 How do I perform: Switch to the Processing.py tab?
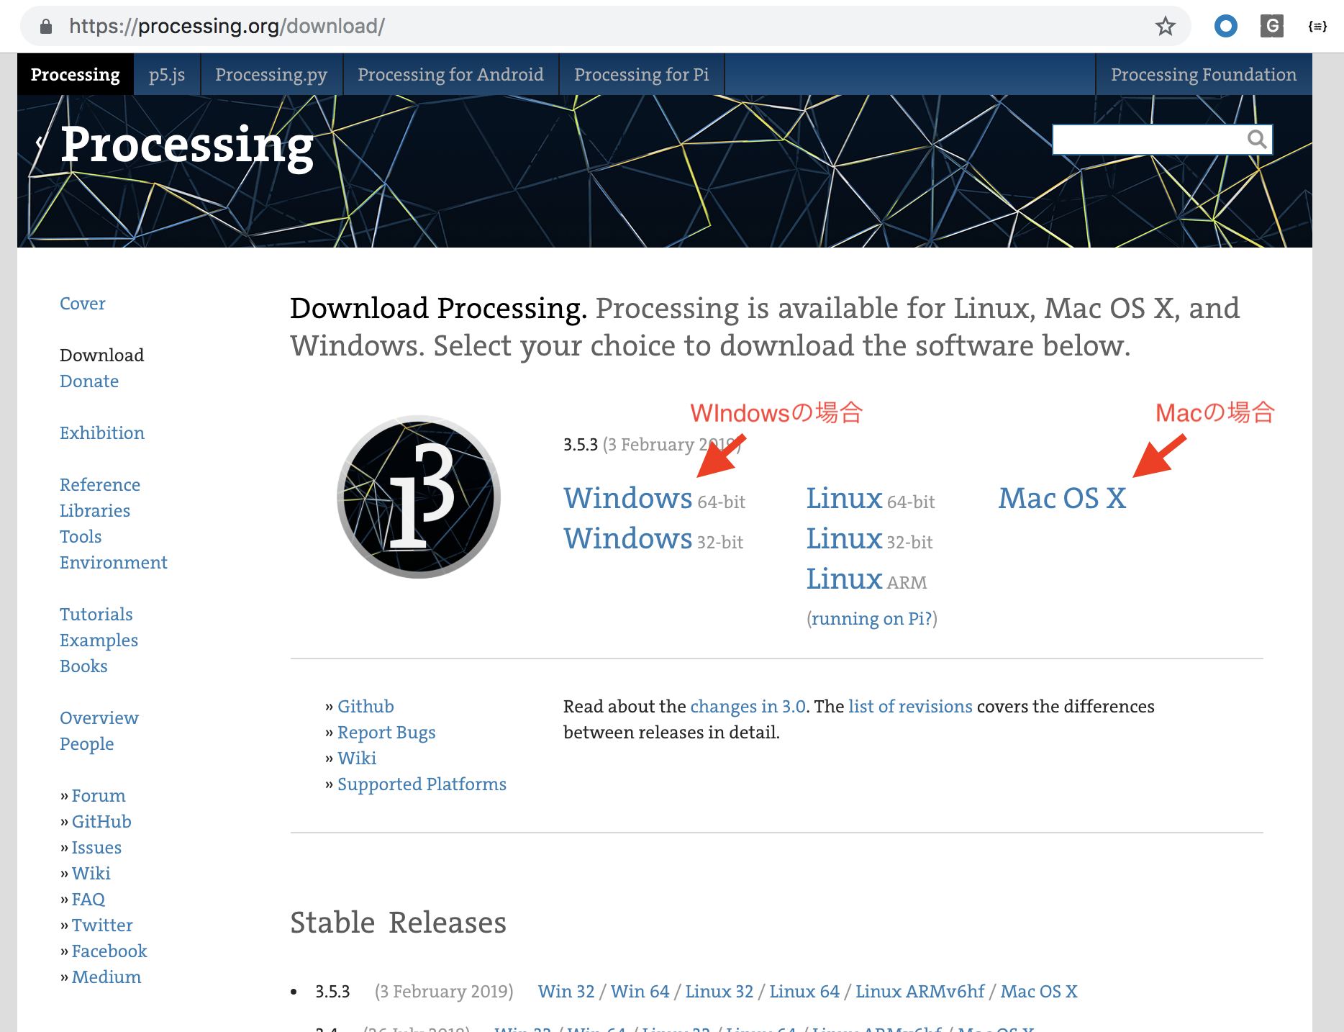point(271,74)
